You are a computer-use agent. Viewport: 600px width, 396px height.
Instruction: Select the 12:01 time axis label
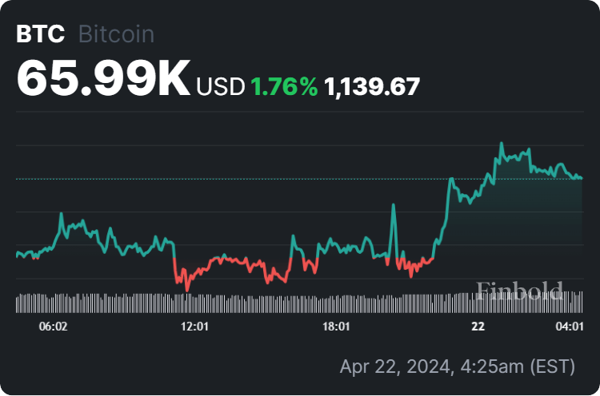(x=195, y=327)
